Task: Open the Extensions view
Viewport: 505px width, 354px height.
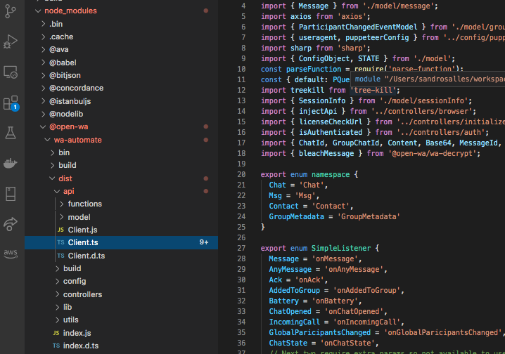Action: tap(11, 103)
